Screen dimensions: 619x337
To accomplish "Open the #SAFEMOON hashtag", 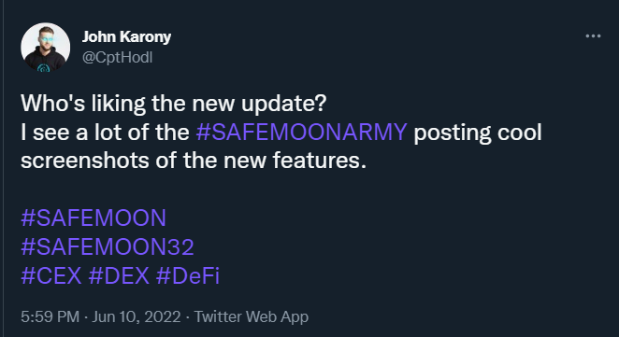I will tap(94, 218).
